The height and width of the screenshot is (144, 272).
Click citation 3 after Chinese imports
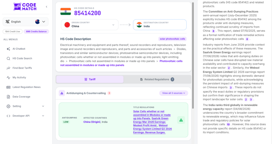tap(231, 88)
